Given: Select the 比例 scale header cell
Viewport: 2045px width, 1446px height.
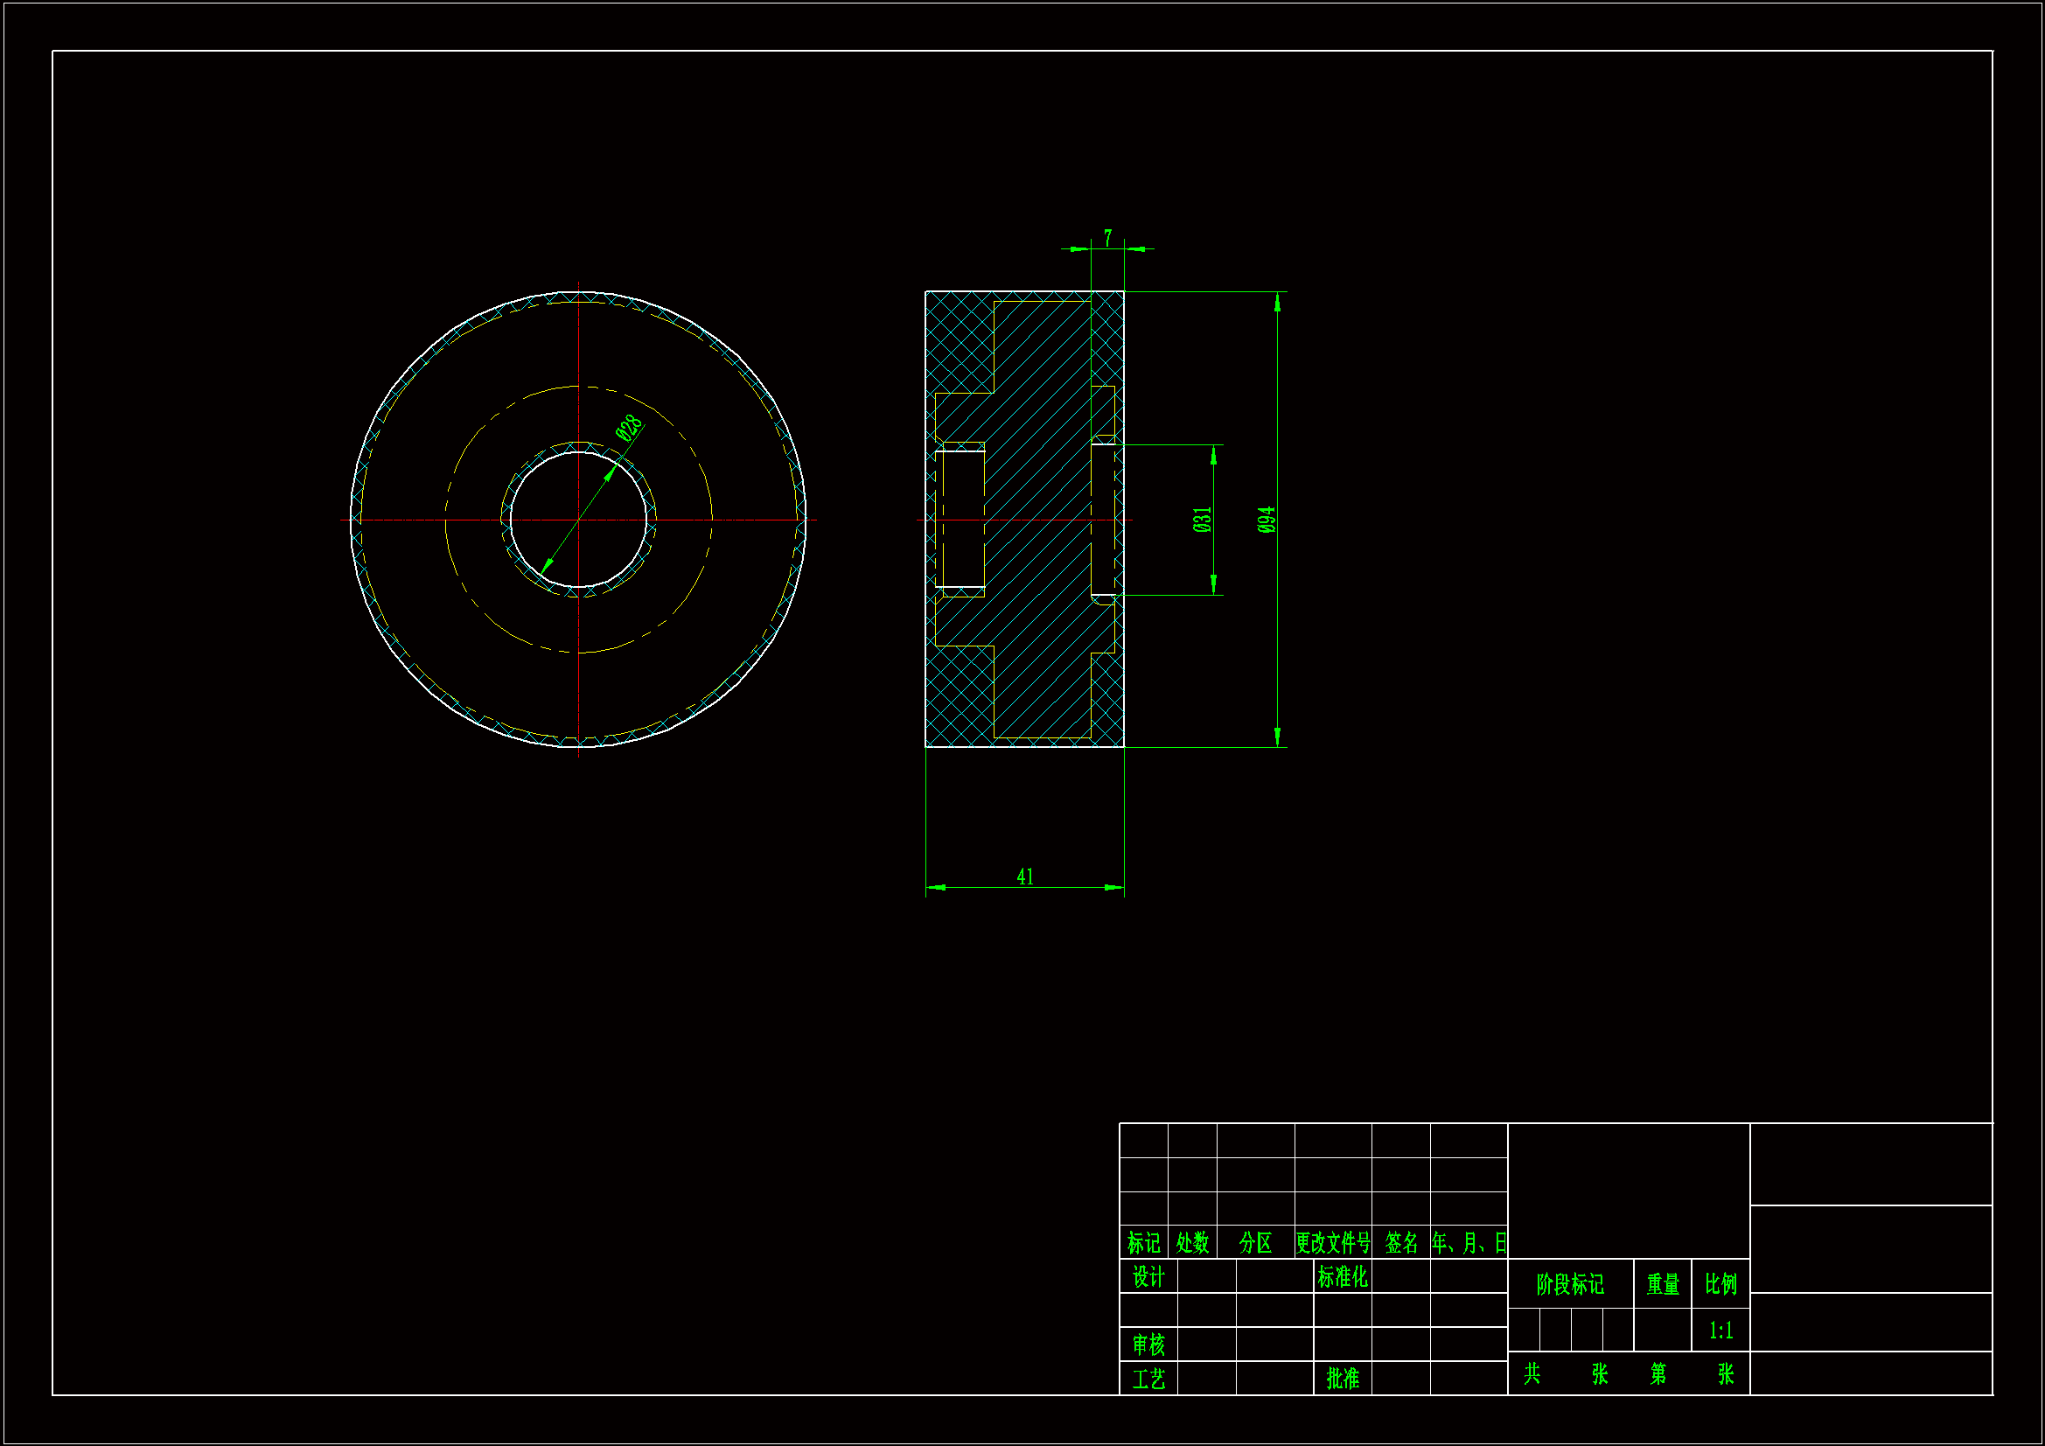Looking at the screenshot, I should coord(1720,1284).
